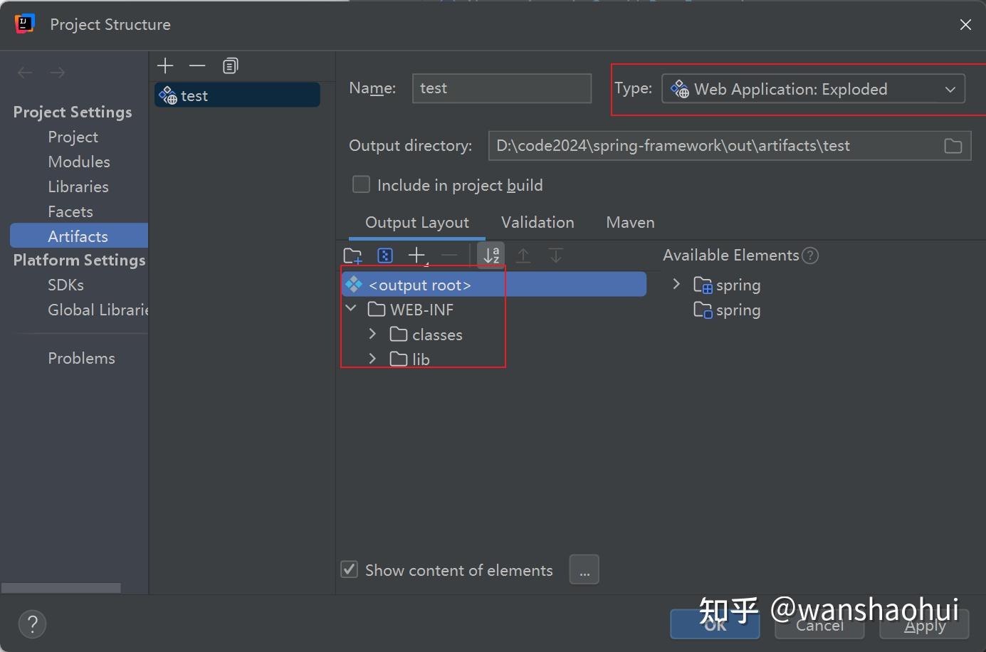Open the artifact Type dropdown
The width and height of the screenshot is (986, 652).
point(950,89)
